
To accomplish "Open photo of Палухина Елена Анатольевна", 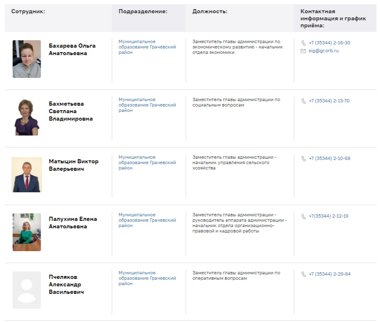I will (x=27, y=232).
